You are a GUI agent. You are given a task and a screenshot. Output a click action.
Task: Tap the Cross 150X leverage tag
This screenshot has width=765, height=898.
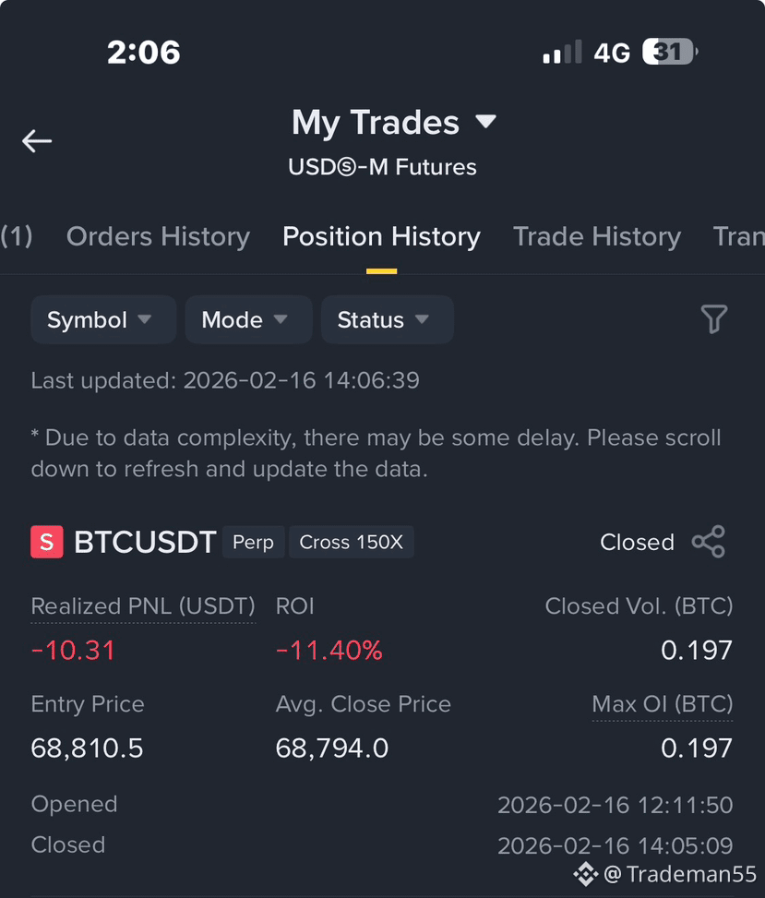[351, 542]
